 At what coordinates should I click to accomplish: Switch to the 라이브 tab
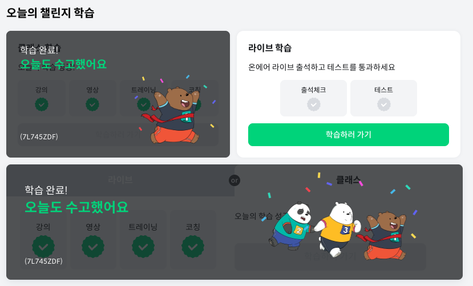[120, 180]
